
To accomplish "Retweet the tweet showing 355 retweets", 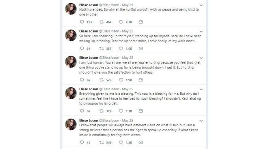I will click(102, 49).
